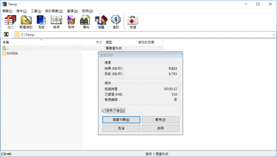Click the 刪除 (Delete) toolbar icon

[71, 22]
